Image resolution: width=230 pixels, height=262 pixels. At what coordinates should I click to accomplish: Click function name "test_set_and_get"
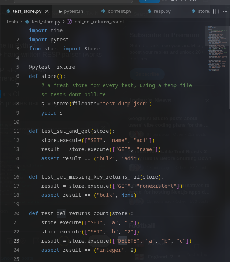point(66,131)
